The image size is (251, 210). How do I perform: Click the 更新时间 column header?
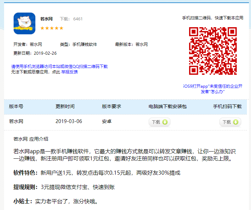coord(65,106)
